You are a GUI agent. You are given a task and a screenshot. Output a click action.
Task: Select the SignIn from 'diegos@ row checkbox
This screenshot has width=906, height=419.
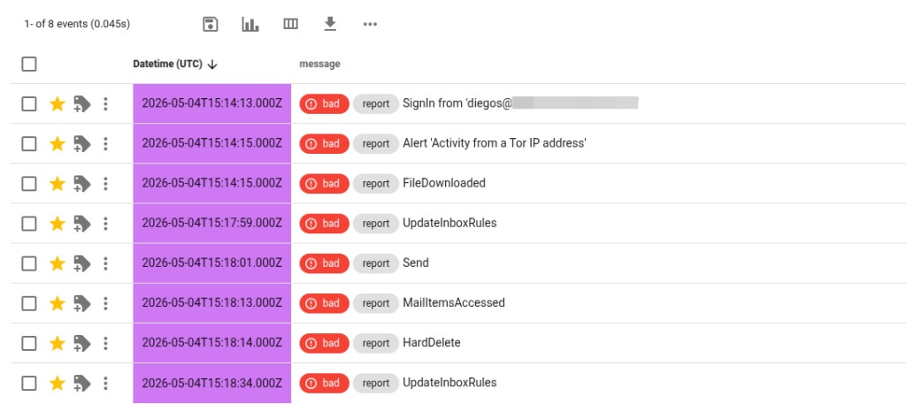coord(29,104)
